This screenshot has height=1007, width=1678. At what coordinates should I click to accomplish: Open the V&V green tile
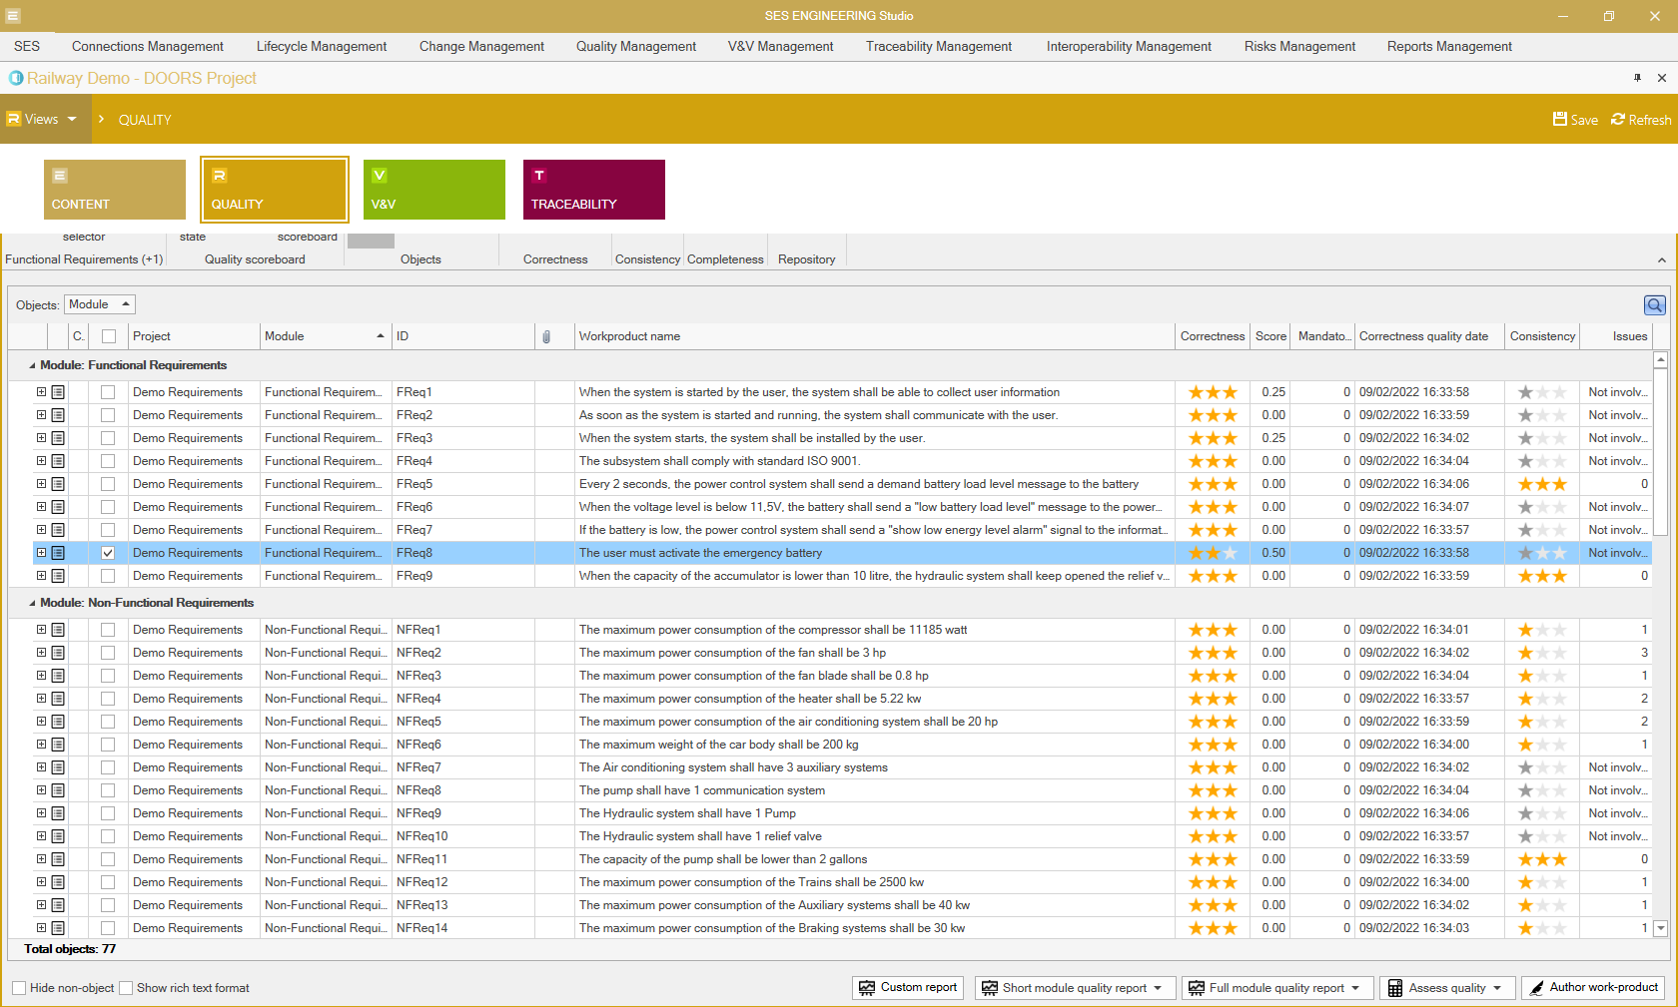[x=434, y=190]
